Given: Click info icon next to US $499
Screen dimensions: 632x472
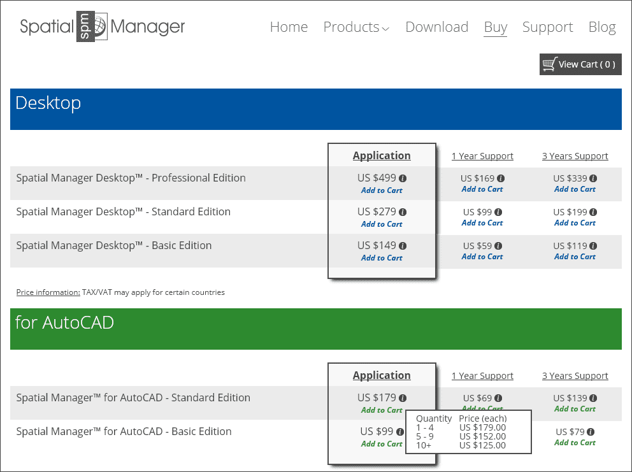Looking at the screenshot, I should [x=403, y=178].
